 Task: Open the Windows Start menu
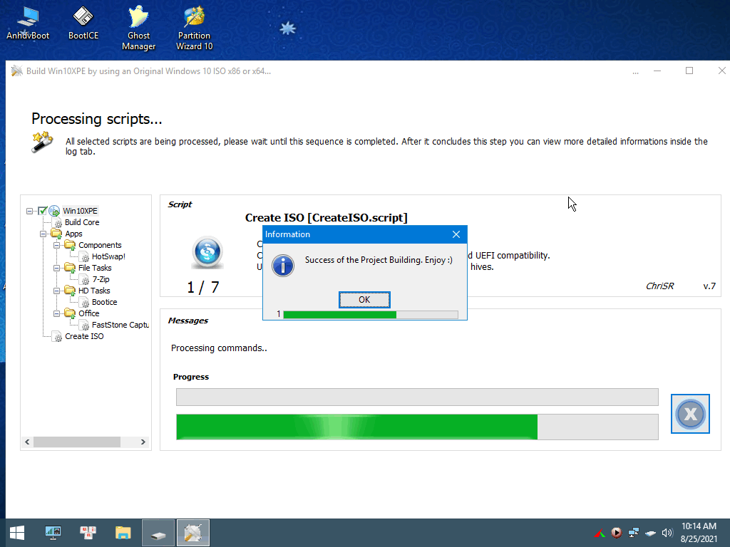(x=17, y=533)
